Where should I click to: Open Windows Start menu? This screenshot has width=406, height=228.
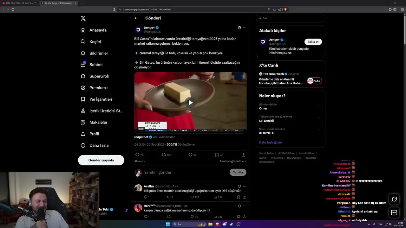point(168,224)
